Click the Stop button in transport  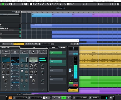(59, 98)
